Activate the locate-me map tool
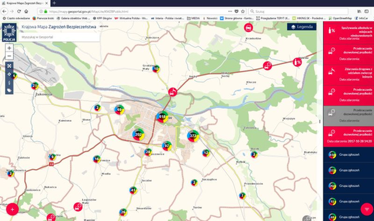 pyautogui.click(x=10, y=74)
